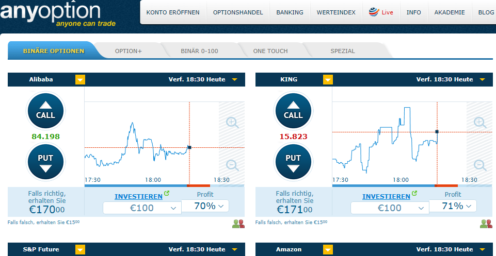The image size is (496, 256).
Task: Click the CALL button for Alibaba
Action: point(45,110)
